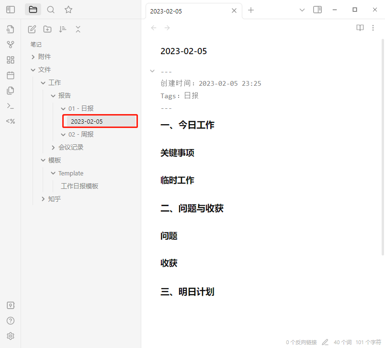
Task: Expand the 附件 folder
Action: [33, 57]
